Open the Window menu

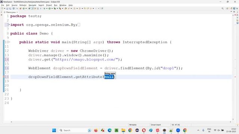tap(63, 5)
